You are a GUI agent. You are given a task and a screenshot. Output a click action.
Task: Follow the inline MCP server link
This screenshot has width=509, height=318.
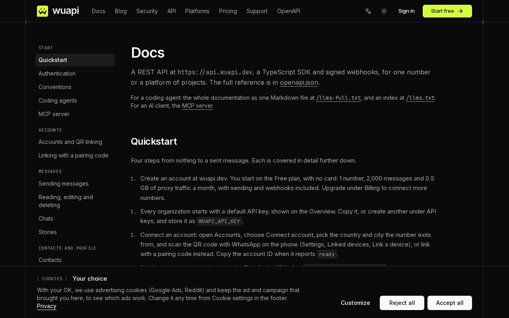click(197, 106)
